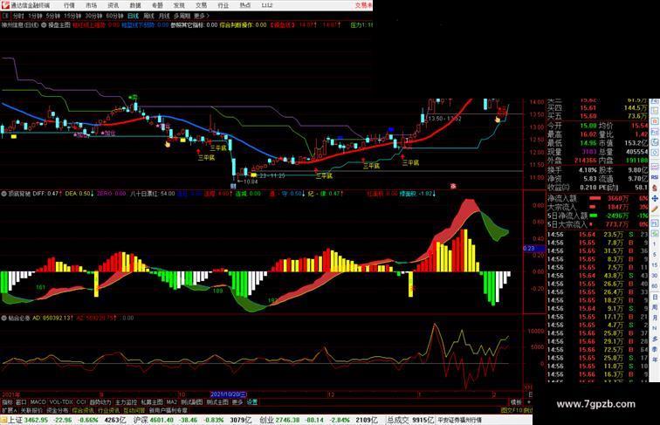Click 平安证券福州行情 server status
Screen dimensions: 660x425
click(459, 420)
